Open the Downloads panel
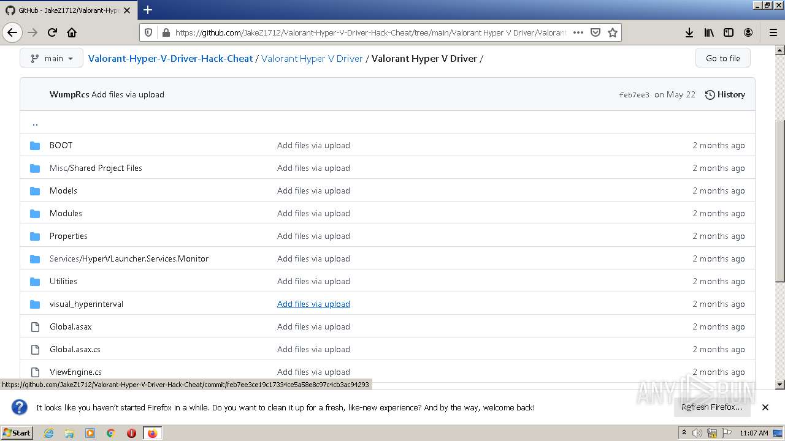 point(689,32)
